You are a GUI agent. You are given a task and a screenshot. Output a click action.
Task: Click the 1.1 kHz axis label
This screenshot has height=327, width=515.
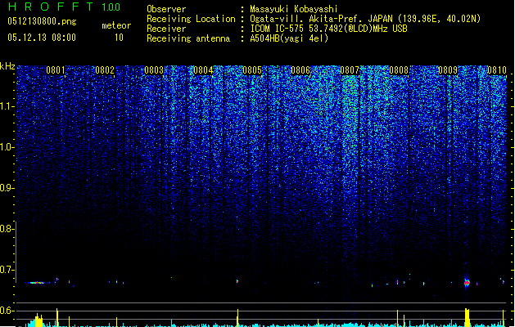coord(7,106)
